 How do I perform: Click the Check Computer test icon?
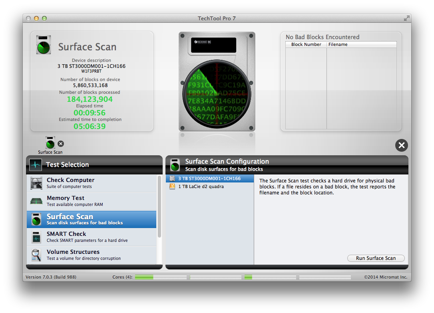pyautogui.click(x=36, y=184)
